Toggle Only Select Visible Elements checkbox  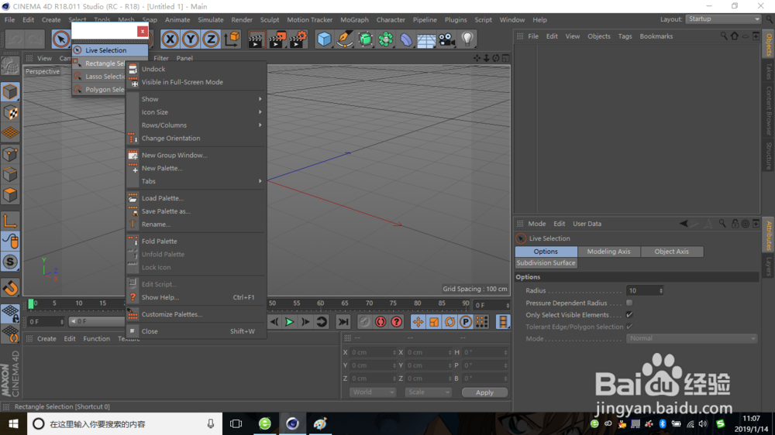tap(629, 314)
